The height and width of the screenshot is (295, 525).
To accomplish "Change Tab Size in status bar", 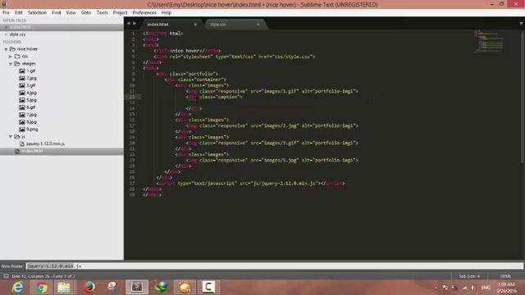I will coord(469,276).
